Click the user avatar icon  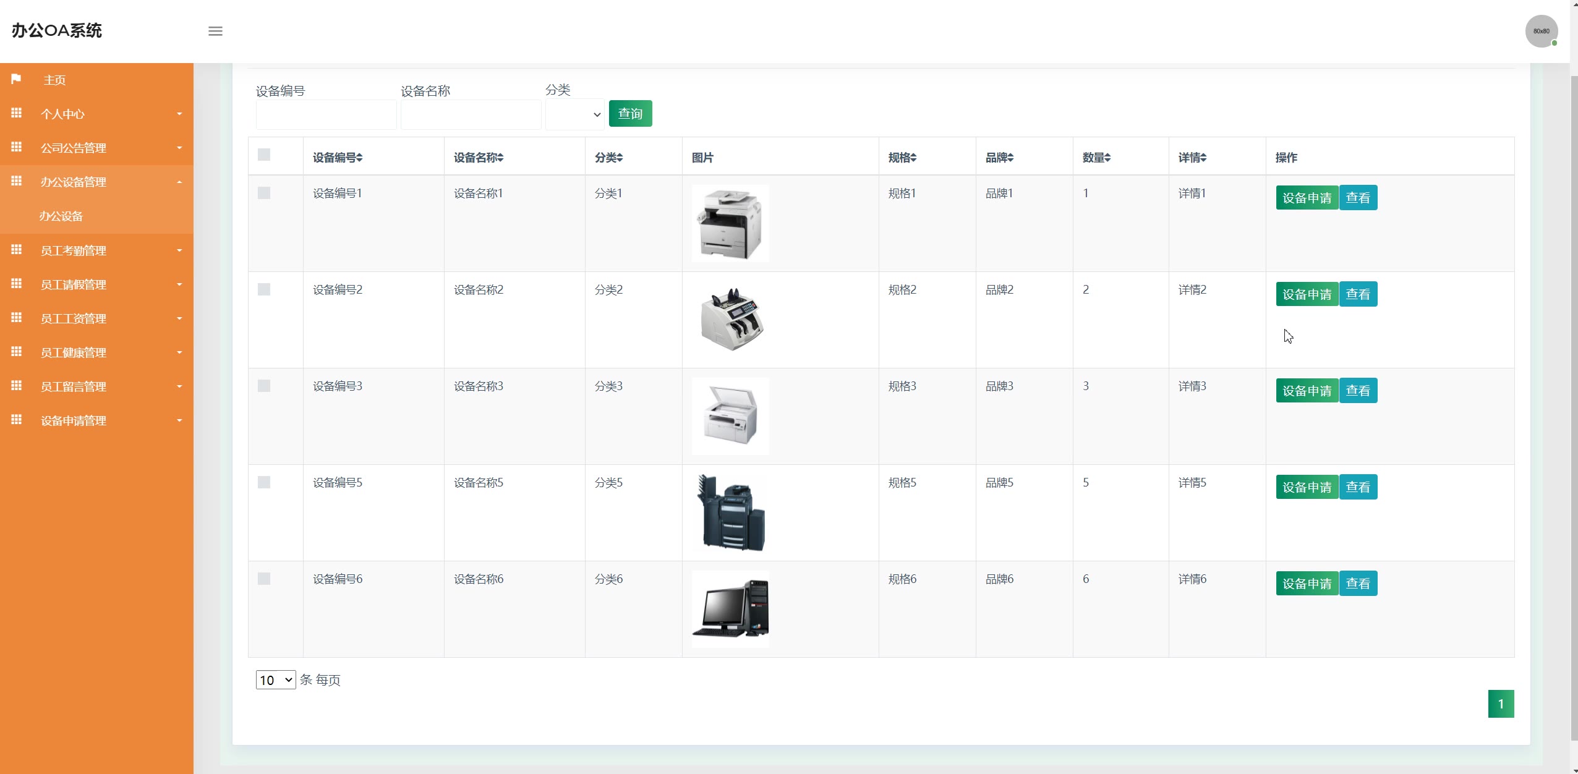(1540, 31)
